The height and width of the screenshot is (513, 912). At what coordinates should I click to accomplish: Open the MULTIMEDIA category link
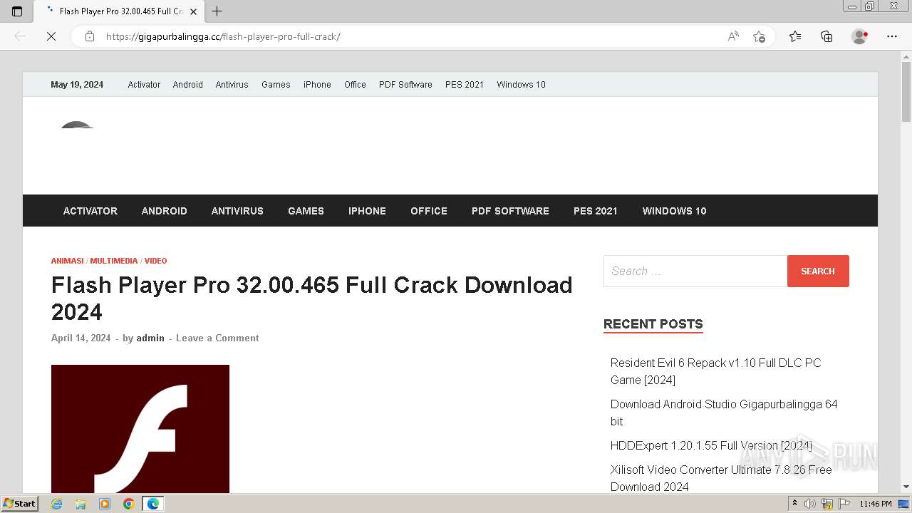(x=114, y=261)
